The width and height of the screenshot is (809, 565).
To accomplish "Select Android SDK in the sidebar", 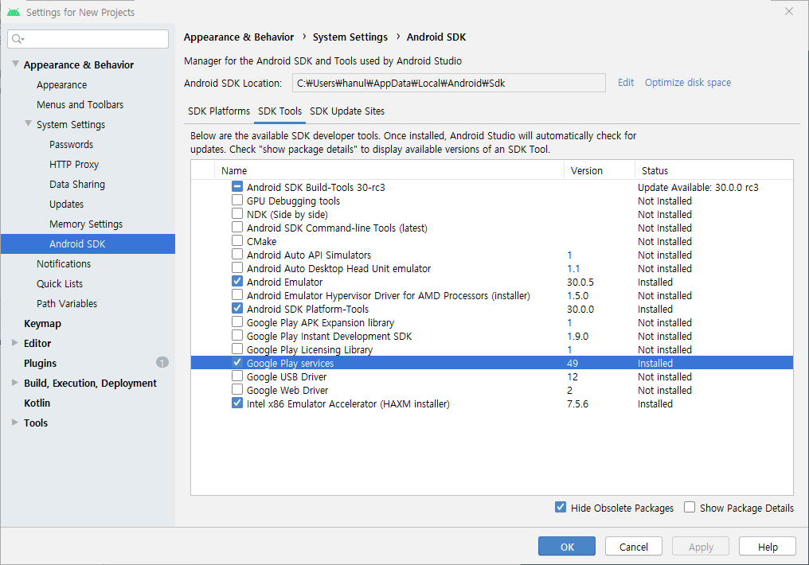I will [x=88, y=244].
